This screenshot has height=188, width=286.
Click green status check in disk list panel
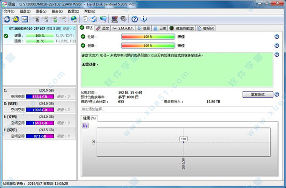[6, 36]
